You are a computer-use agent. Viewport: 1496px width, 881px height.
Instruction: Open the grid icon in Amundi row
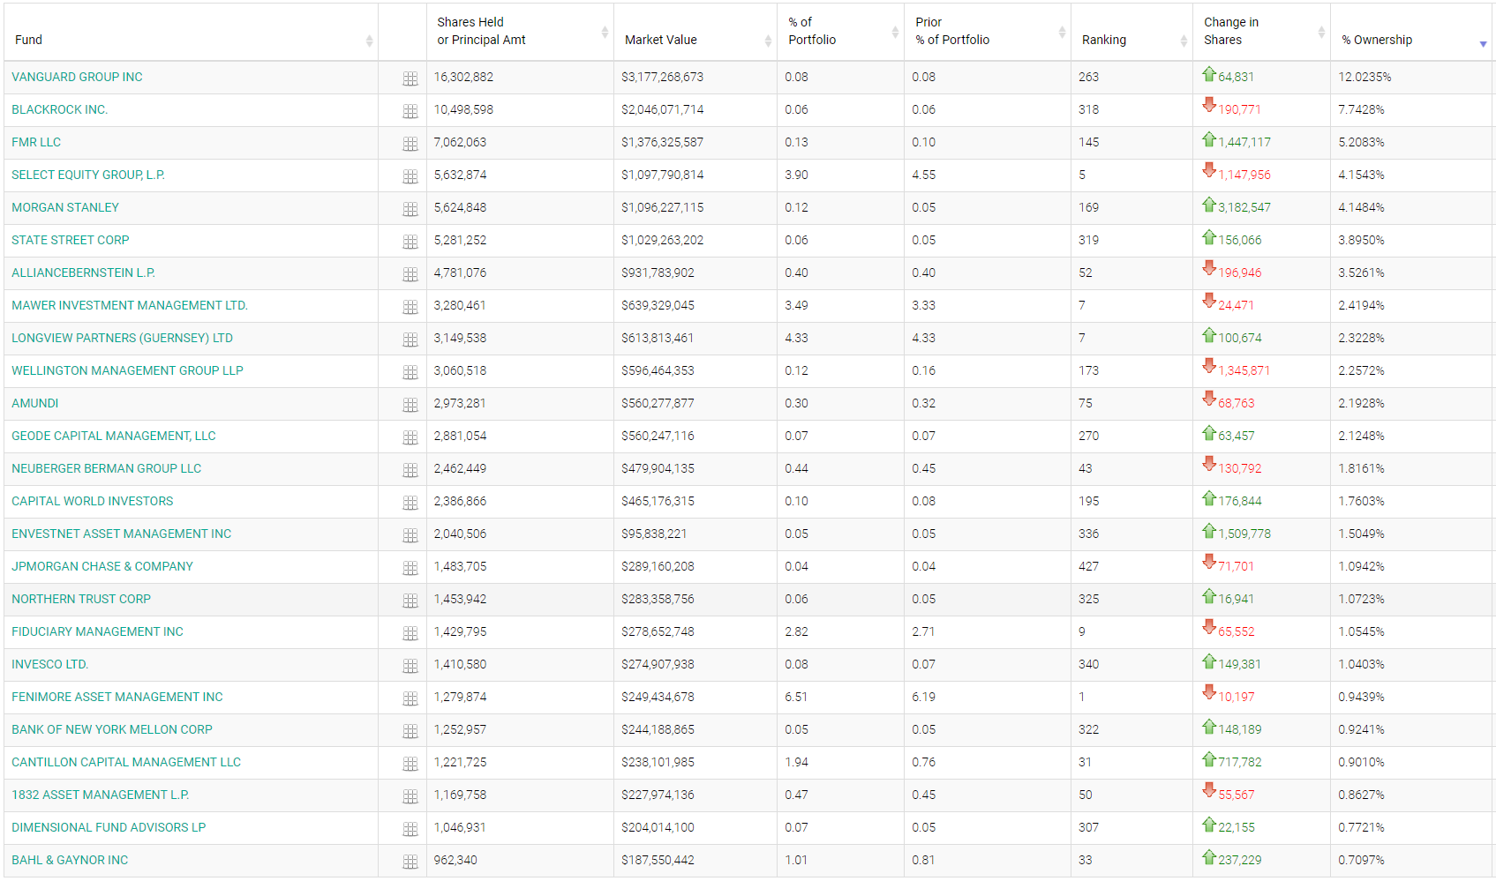click(410, 405)
